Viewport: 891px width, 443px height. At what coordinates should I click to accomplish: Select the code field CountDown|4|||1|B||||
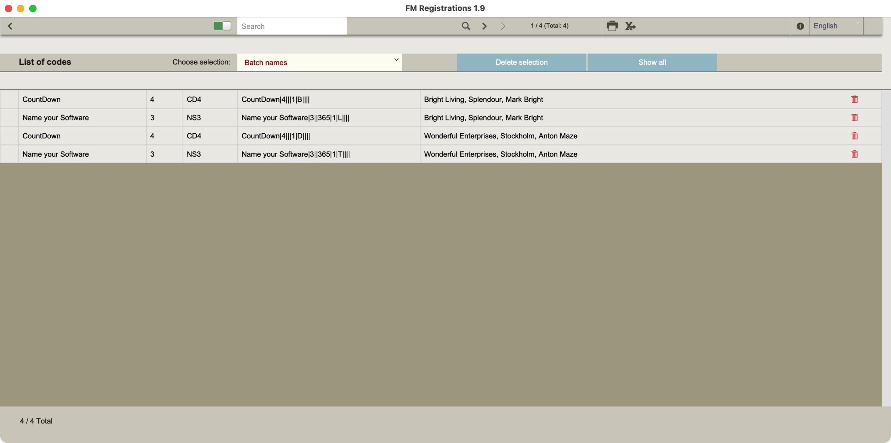[275, 100]
